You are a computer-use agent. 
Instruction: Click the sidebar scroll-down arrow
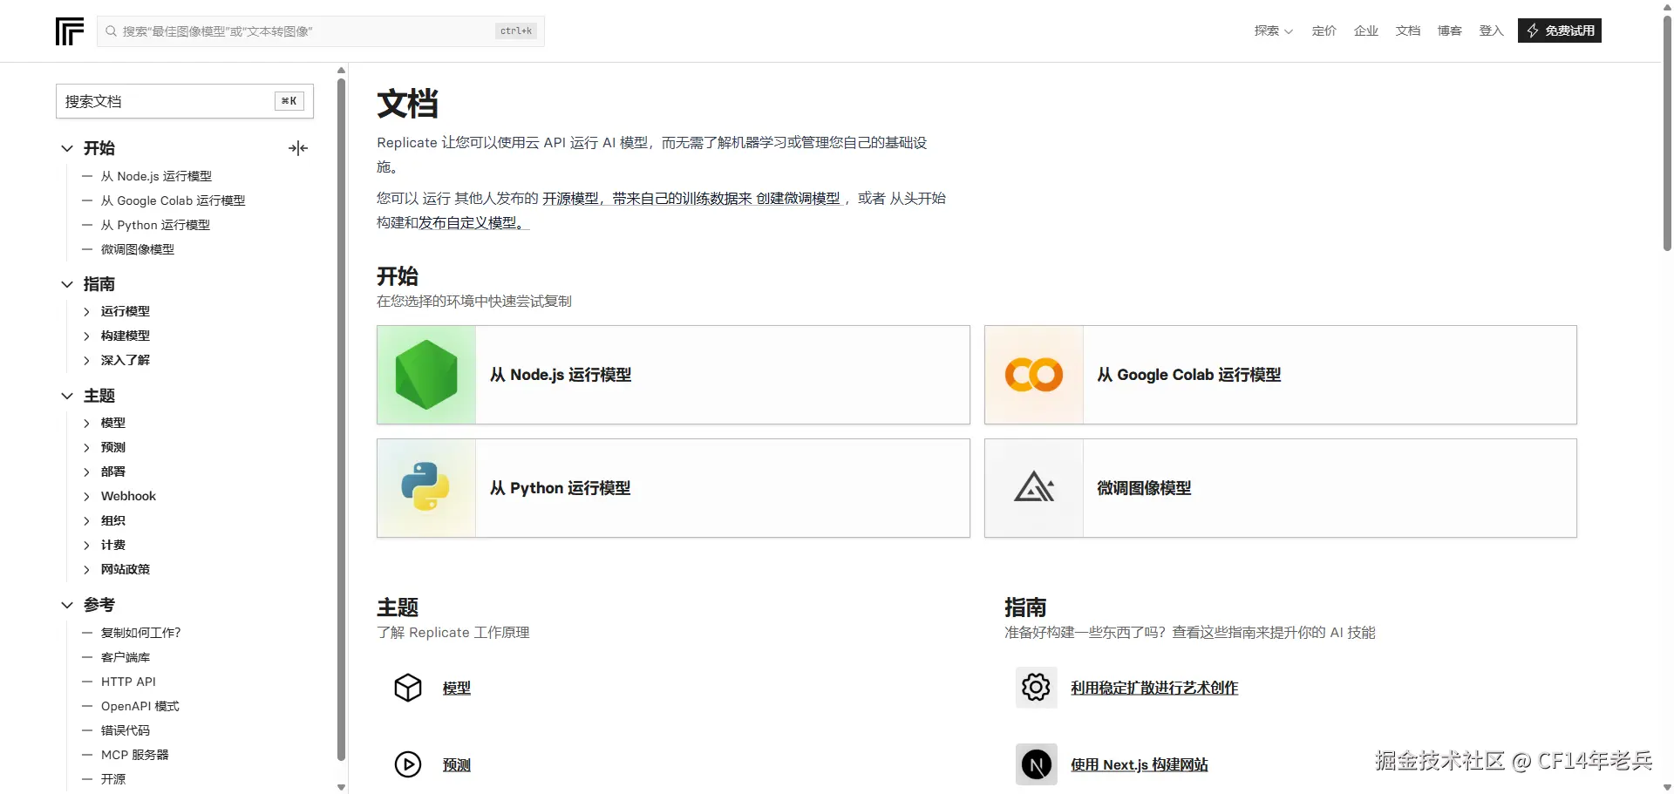pyautogui.click(x=342, y=787)
